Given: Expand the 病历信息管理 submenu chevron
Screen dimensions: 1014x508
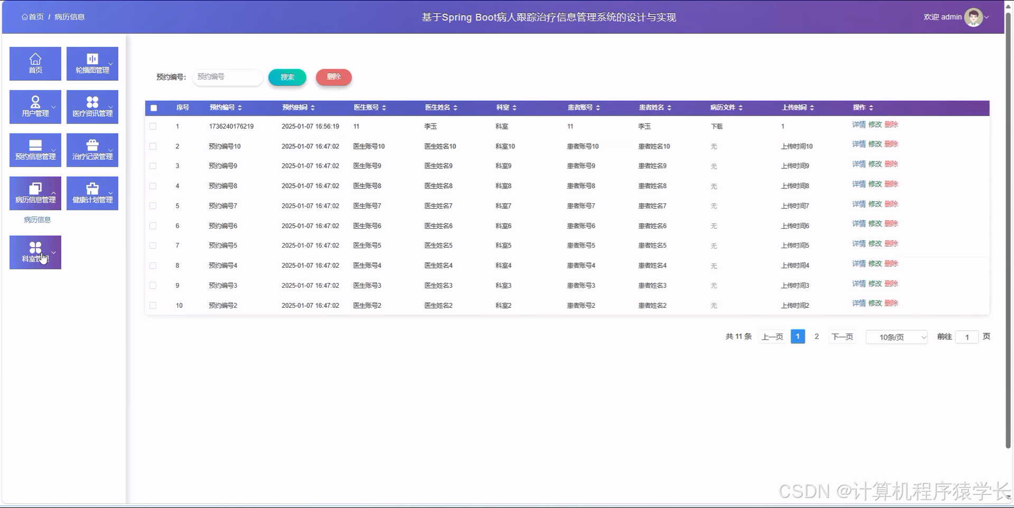Looking at the screenshot, I should click(x=54, y=193).
